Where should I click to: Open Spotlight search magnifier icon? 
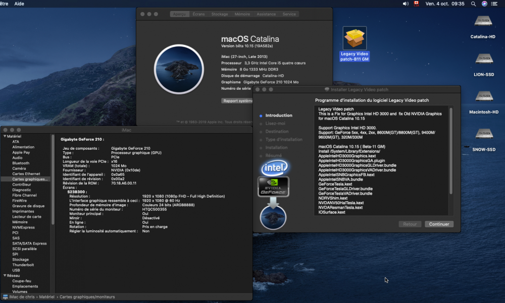(x=473, y=4)
